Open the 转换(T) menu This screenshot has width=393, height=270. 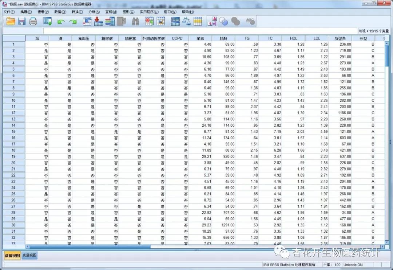coord(77,12)
